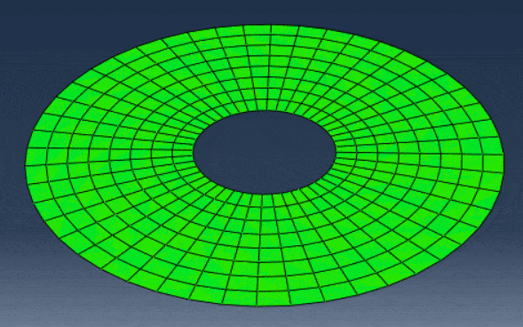Click the dark hole at the disk center
523x327 pixels.
coord(265,153)
